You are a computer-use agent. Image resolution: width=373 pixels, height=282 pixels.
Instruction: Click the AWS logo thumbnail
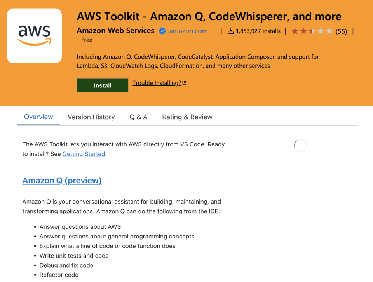(34, 35)
